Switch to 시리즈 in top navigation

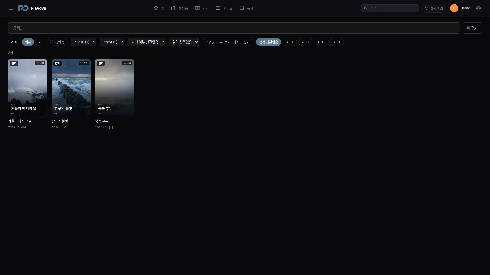[224, 8]
